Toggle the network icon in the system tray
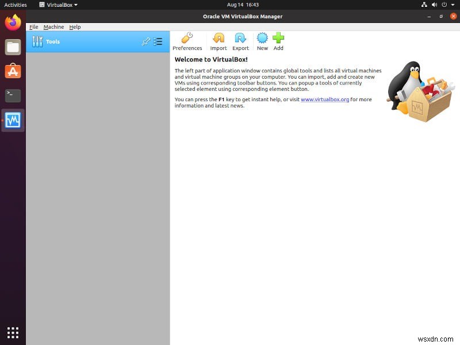Viewport: 460px width, 345px height. tap(425, 5)
